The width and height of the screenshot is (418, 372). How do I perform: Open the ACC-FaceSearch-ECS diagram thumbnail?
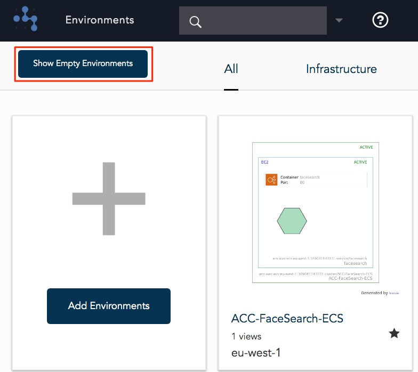(316, 212)
